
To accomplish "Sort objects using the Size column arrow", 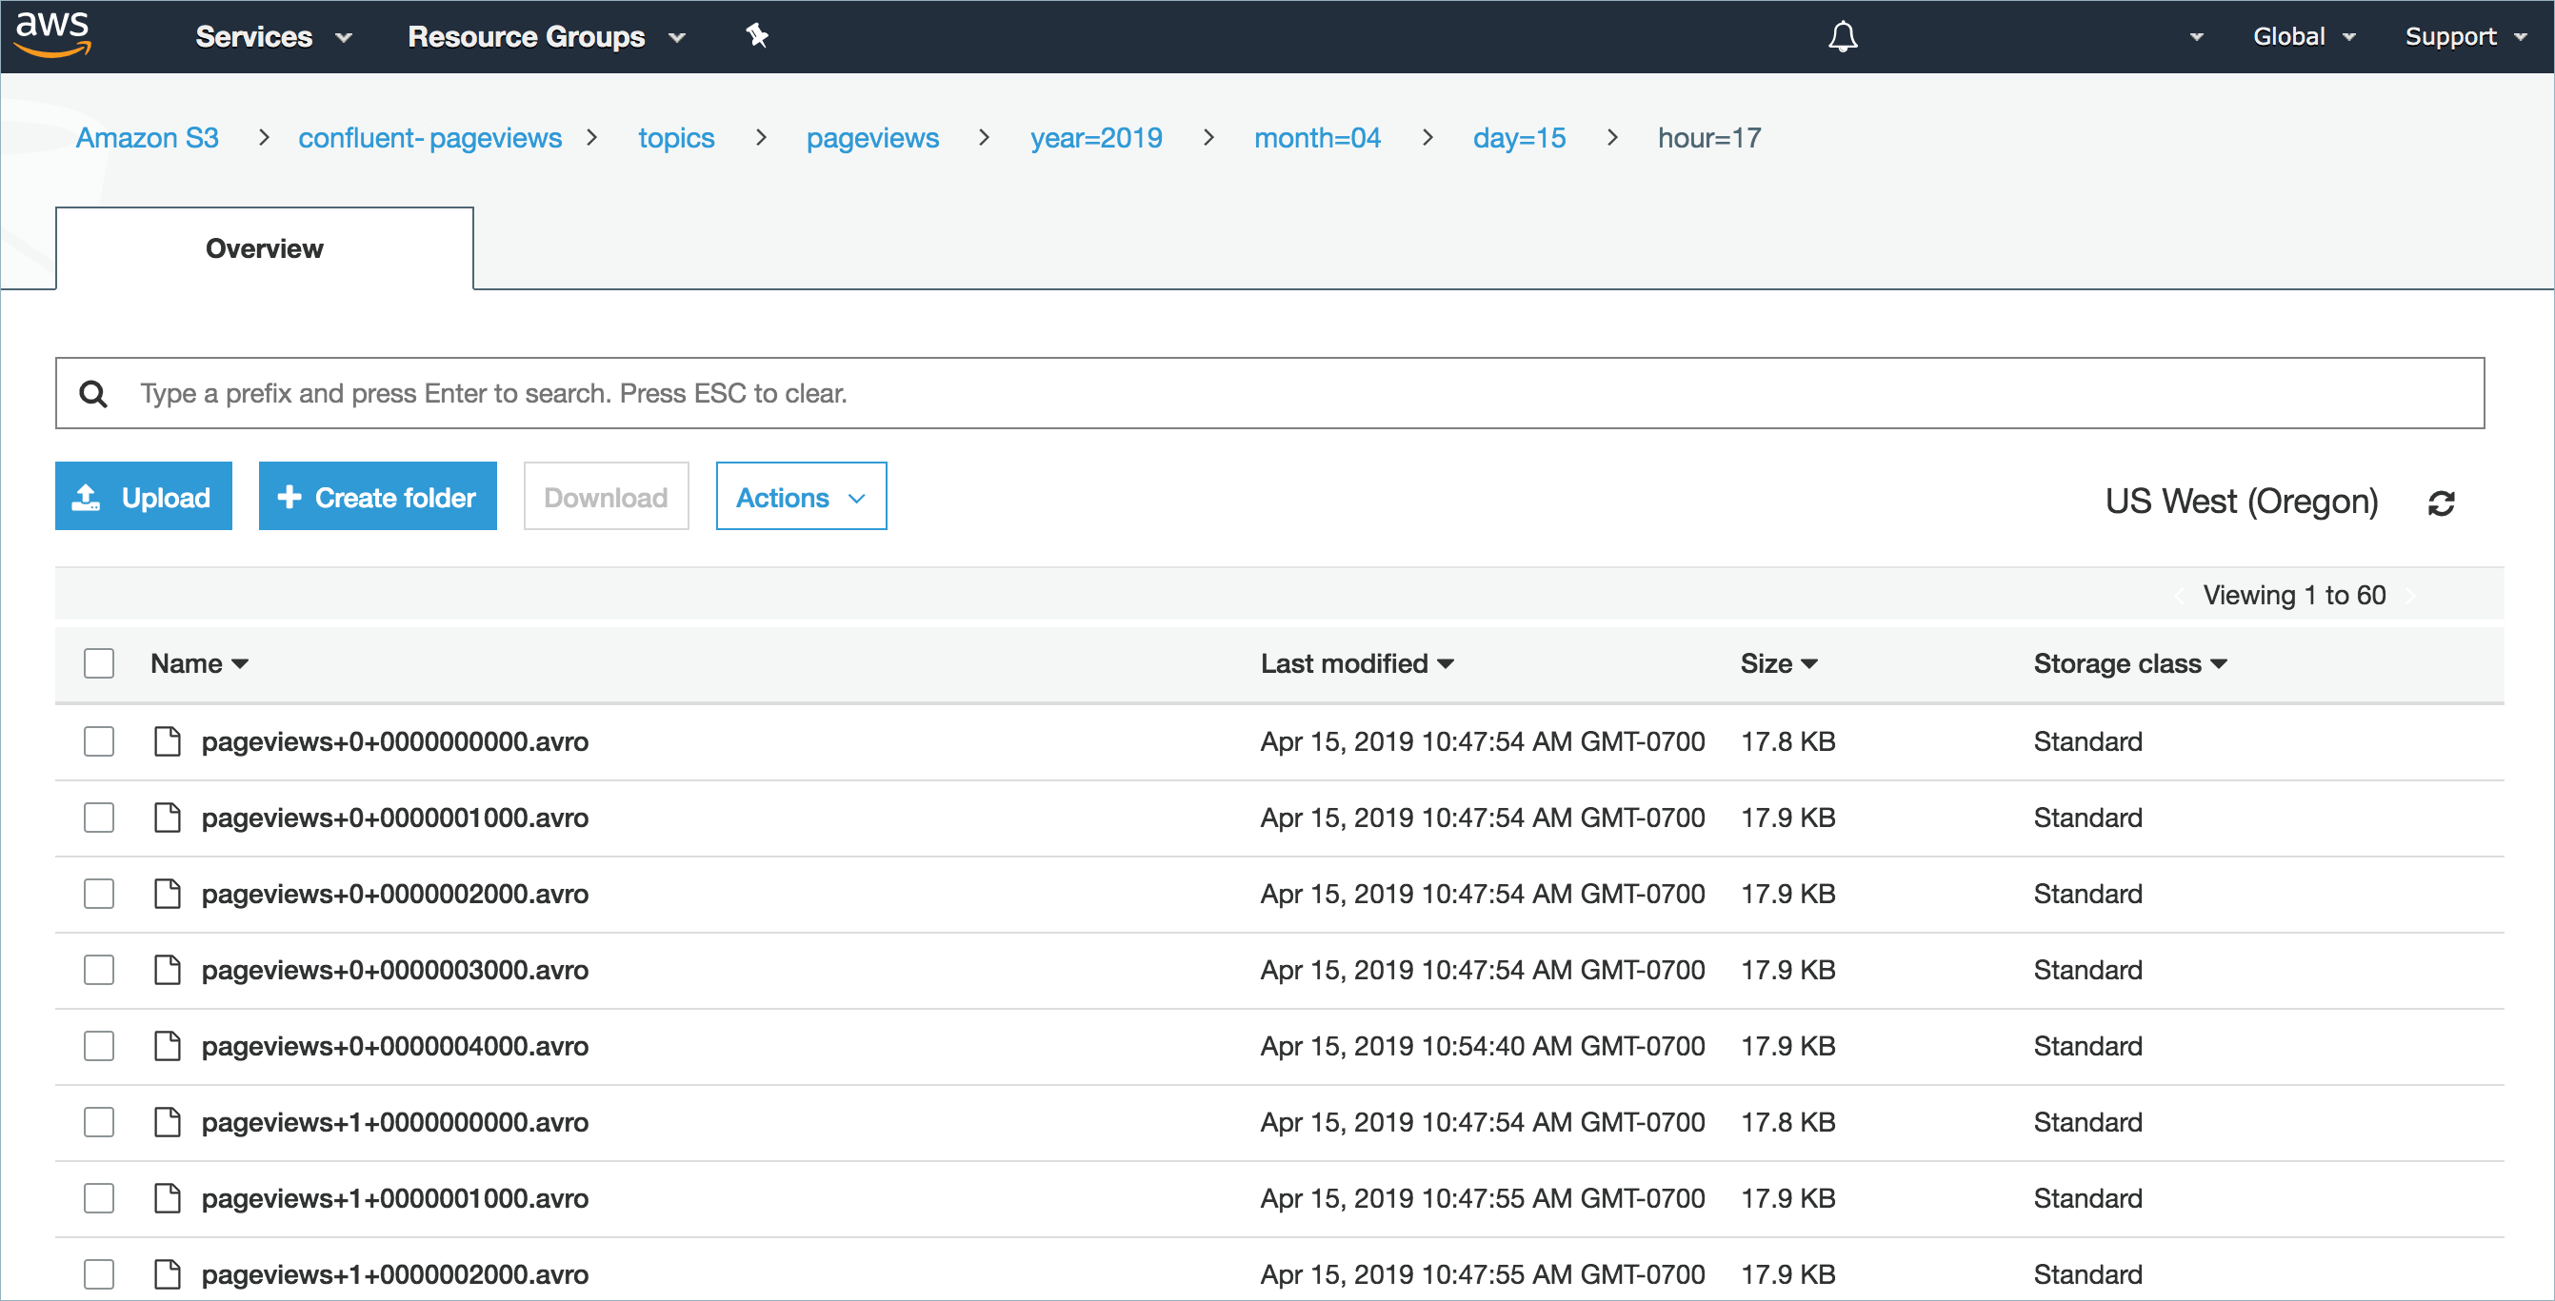I will [x=1812, y=662].
